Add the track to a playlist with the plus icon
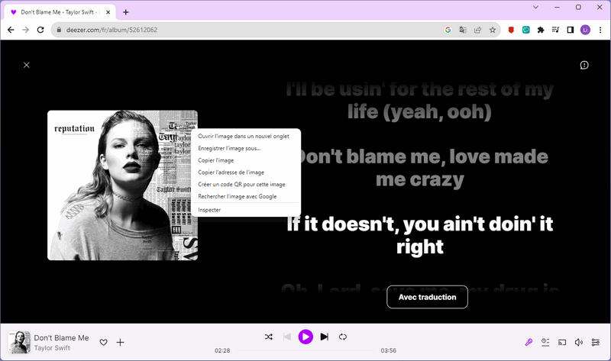611x361 pixels. click(121, 343)
